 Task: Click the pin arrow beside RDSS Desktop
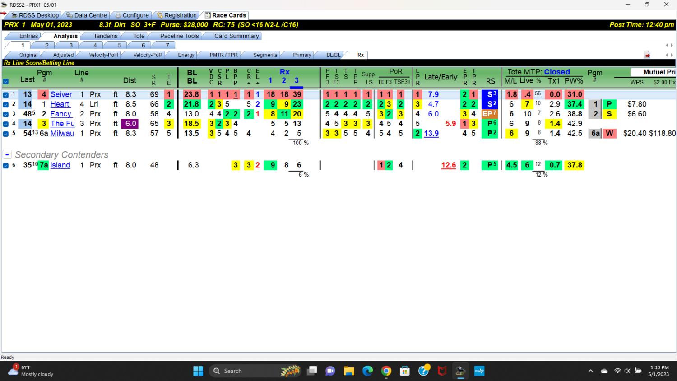pos(4,14)
